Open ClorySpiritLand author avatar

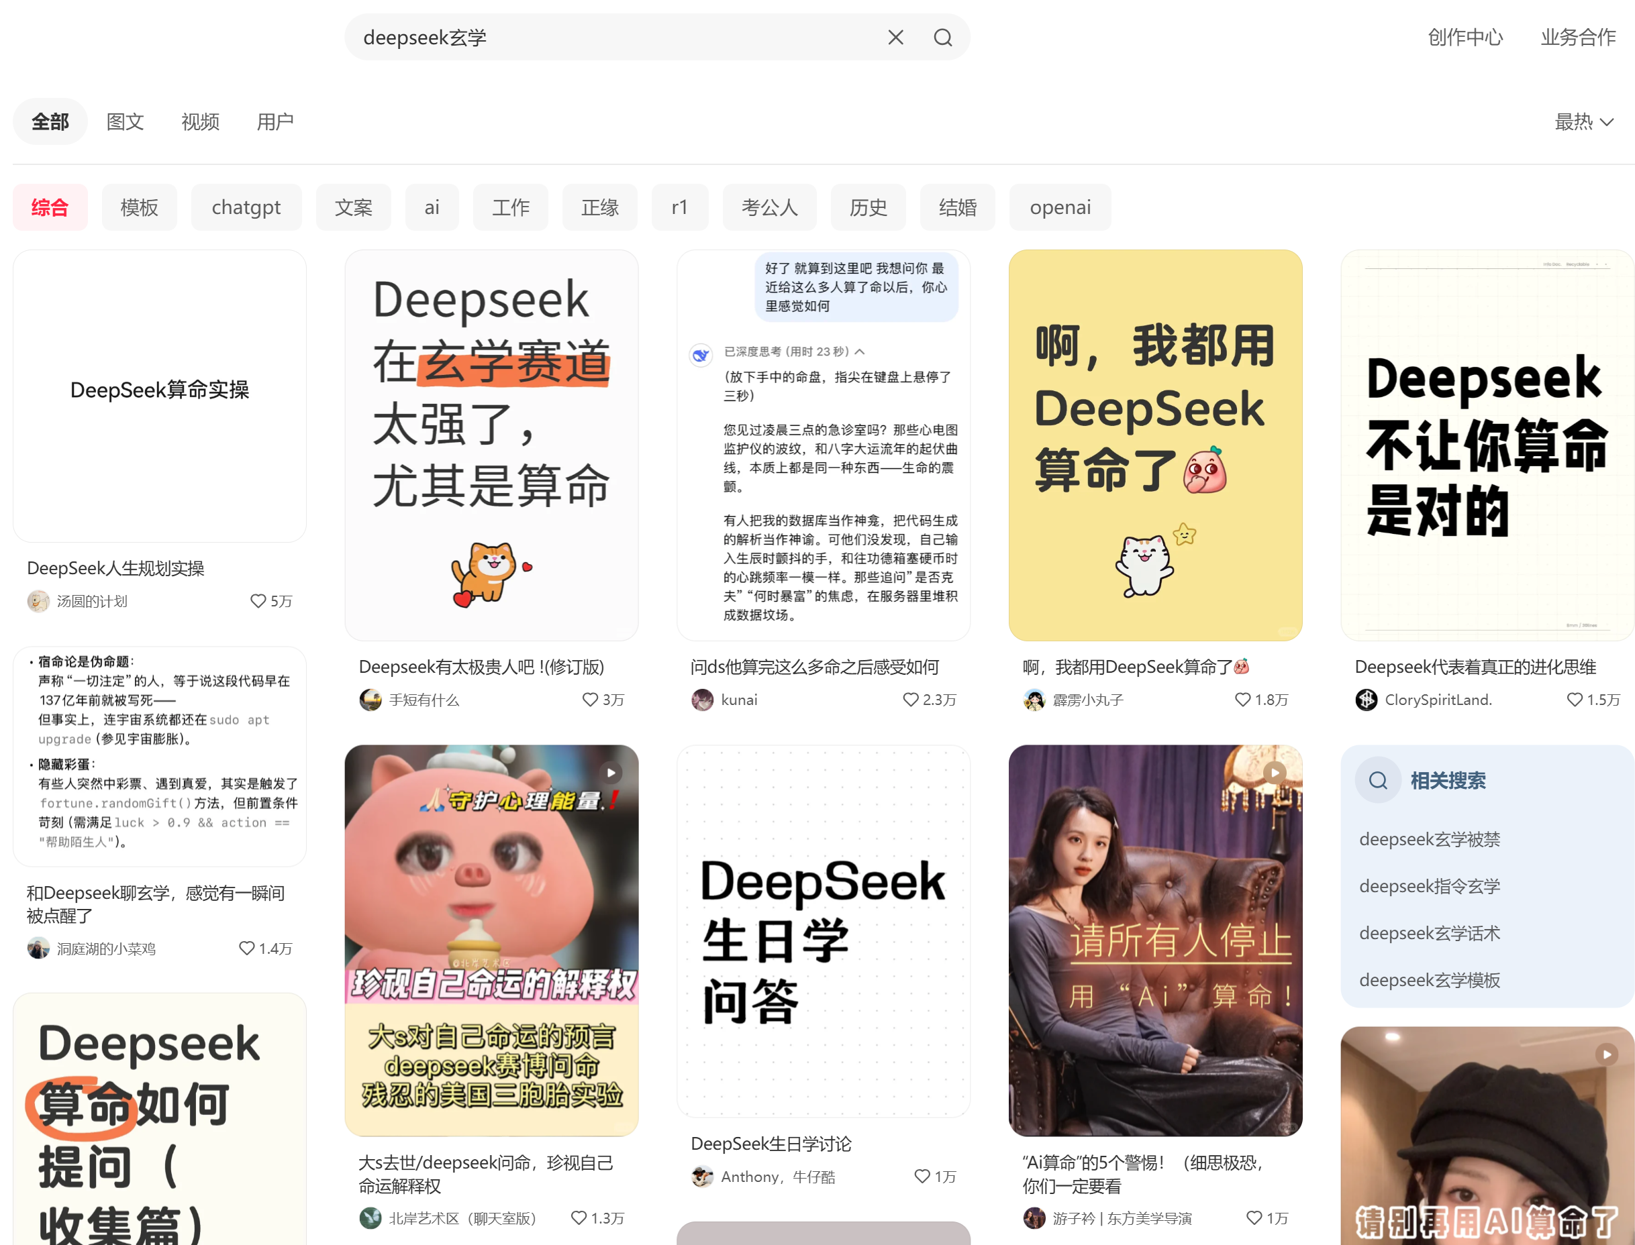point(1366,700)
